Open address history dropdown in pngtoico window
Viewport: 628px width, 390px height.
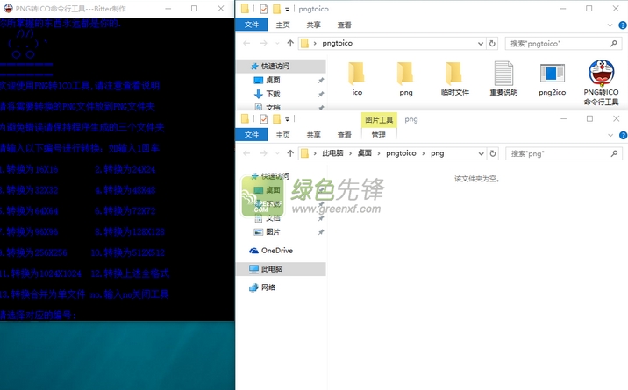(x=481, y=43)
